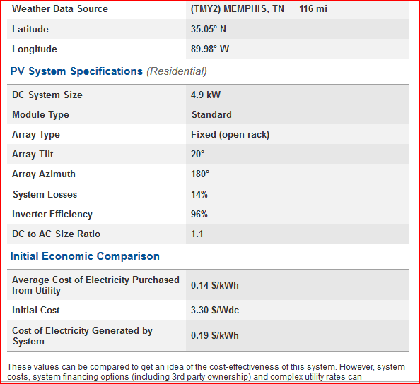
Task: Click the Array Azimuth value 180°
Action: 200,174
